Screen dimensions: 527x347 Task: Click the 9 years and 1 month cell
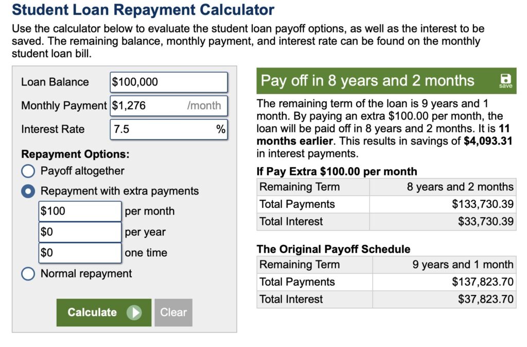[463, 265]
